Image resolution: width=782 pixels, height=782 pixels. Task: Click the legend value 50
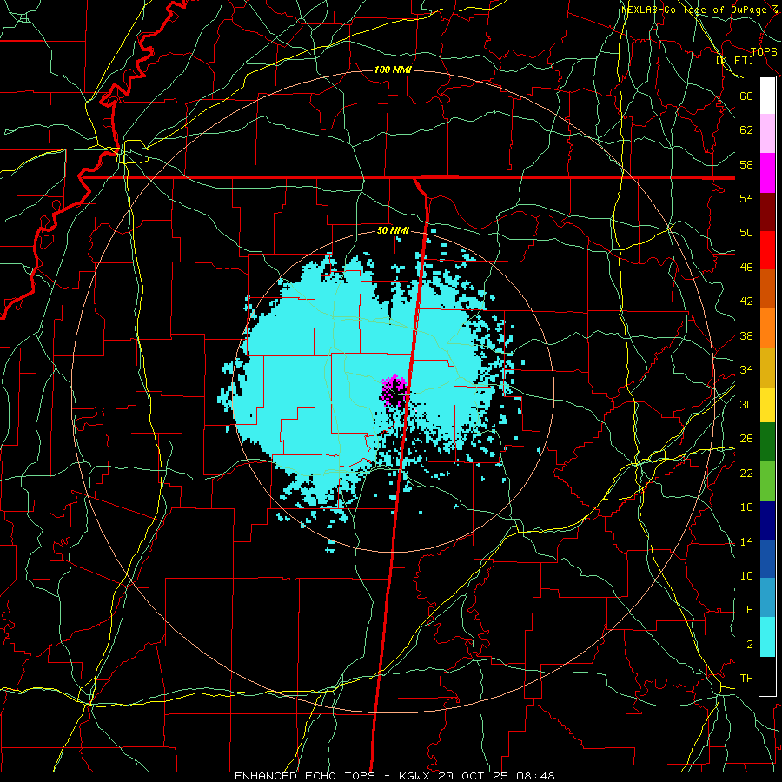[746, 232]
